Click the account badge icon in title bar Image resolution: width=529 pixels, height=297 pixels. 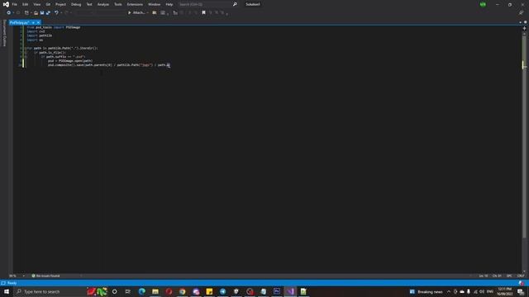point(483,4)
